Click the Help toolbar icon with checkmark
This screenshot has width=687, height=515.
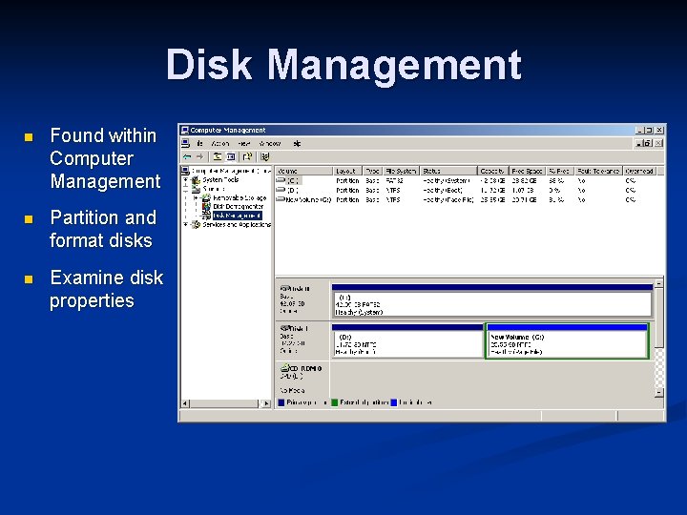265,156
